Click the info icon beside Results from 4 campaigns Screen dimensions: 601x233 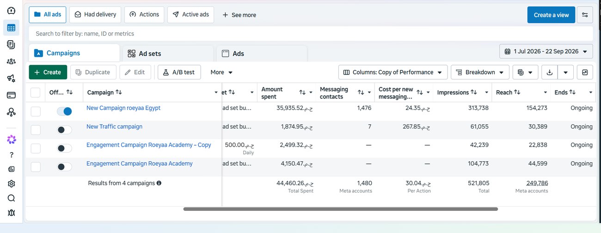pyautogui.click(x=159, y=183)
